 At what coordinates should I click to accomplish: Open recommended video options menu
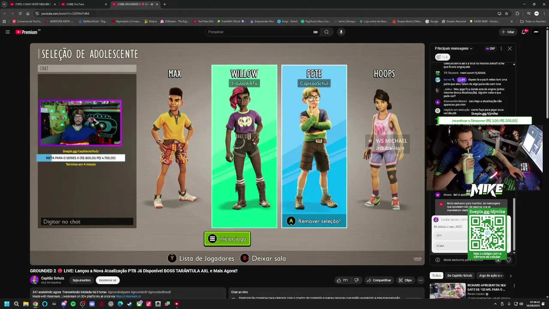(514, 285)
